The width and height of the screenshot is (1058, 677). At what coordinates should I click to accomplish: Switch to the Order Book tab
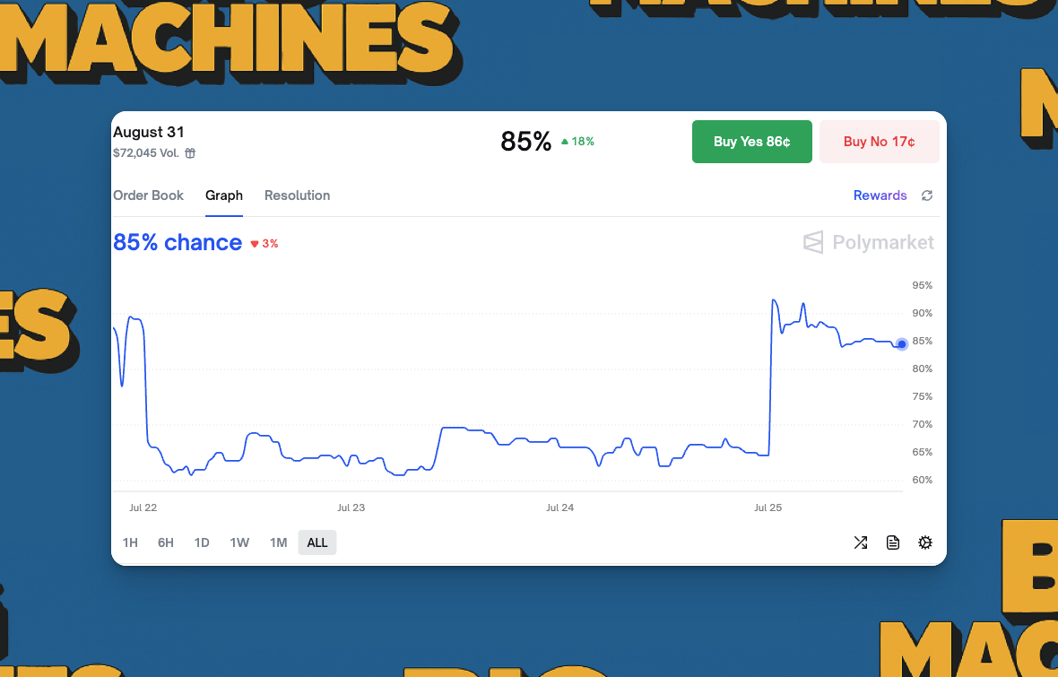pyautogui.click(x=148, y=195)
